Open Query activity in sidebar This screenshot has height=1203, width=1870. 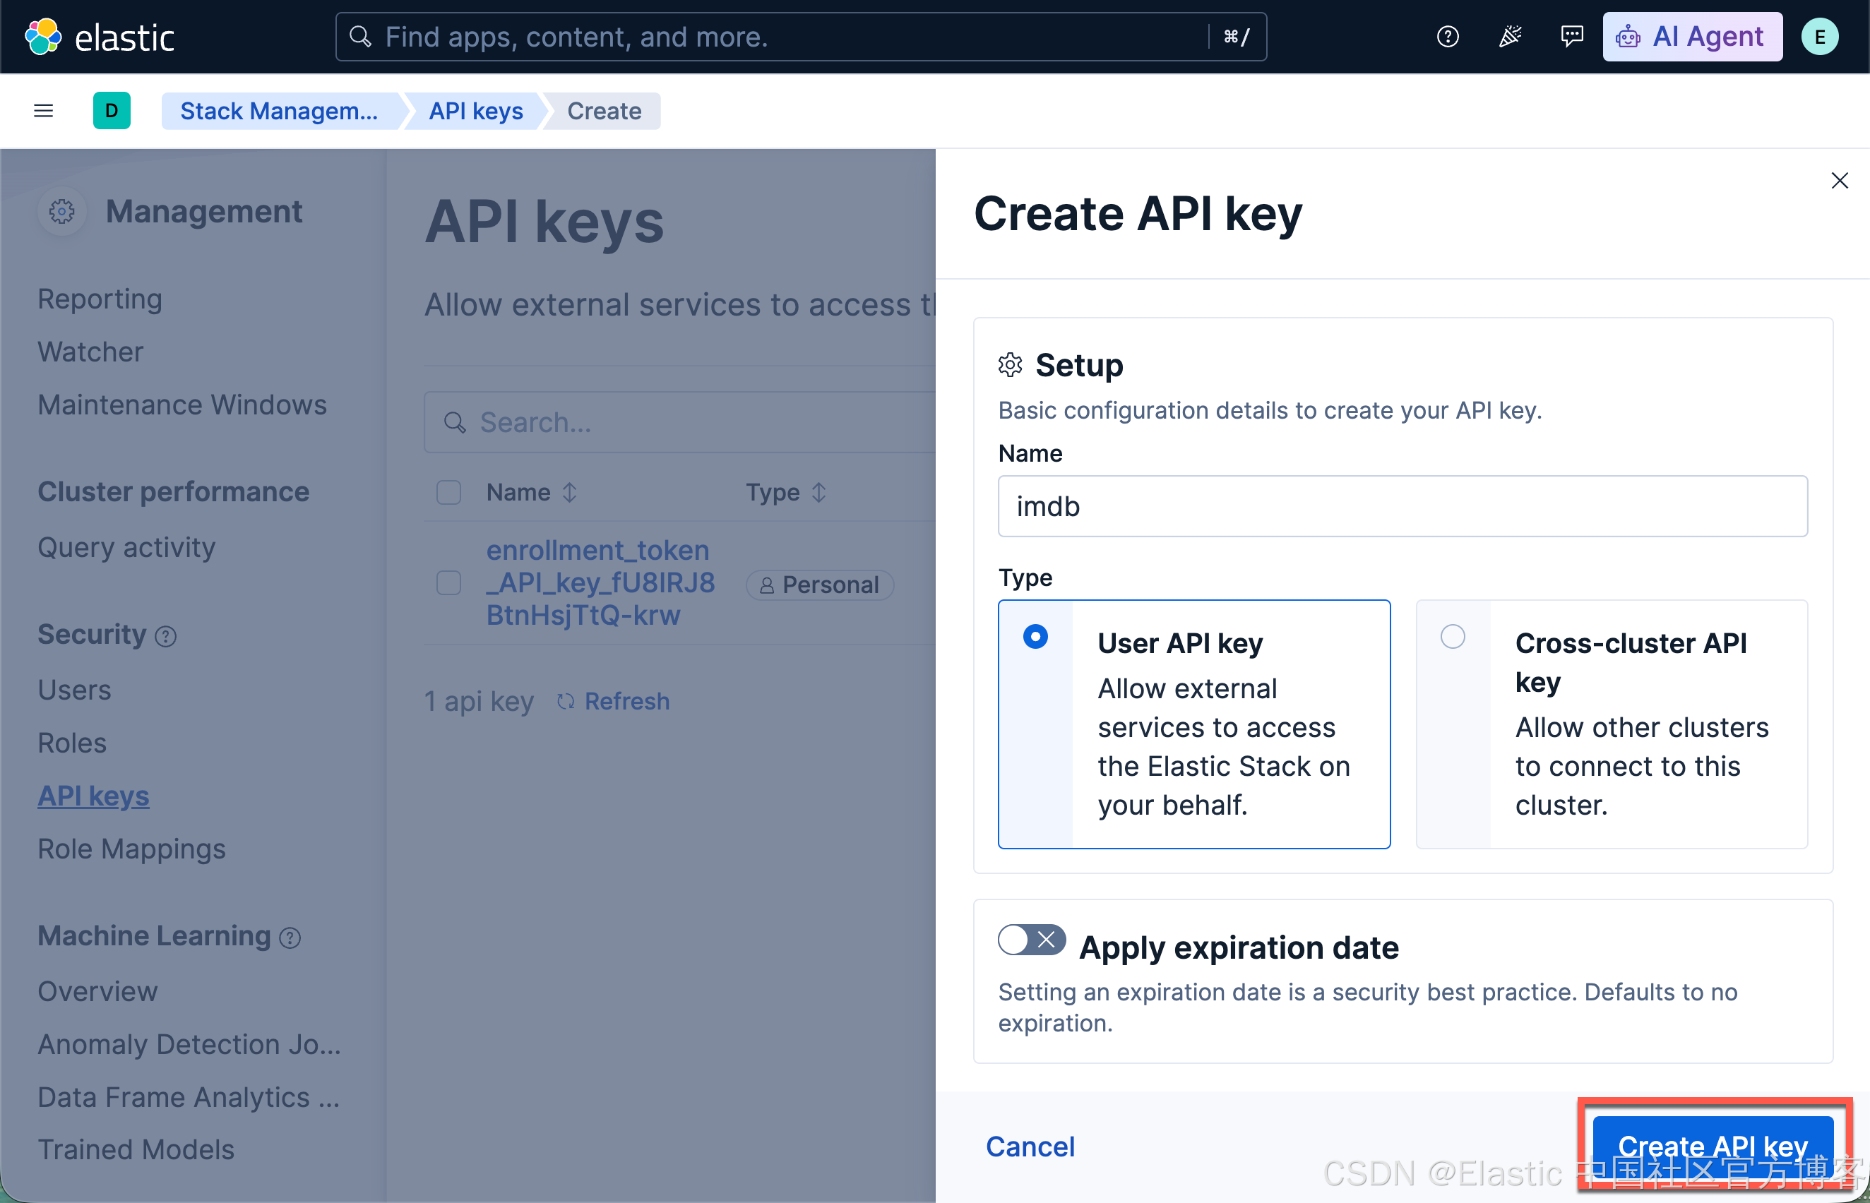click(x=126, y=548)
